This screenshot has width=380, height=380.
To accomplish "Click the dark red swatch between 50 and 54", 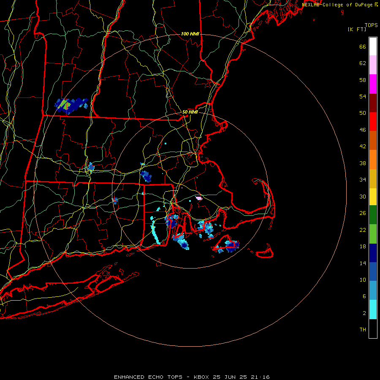I will pos(373,103).
